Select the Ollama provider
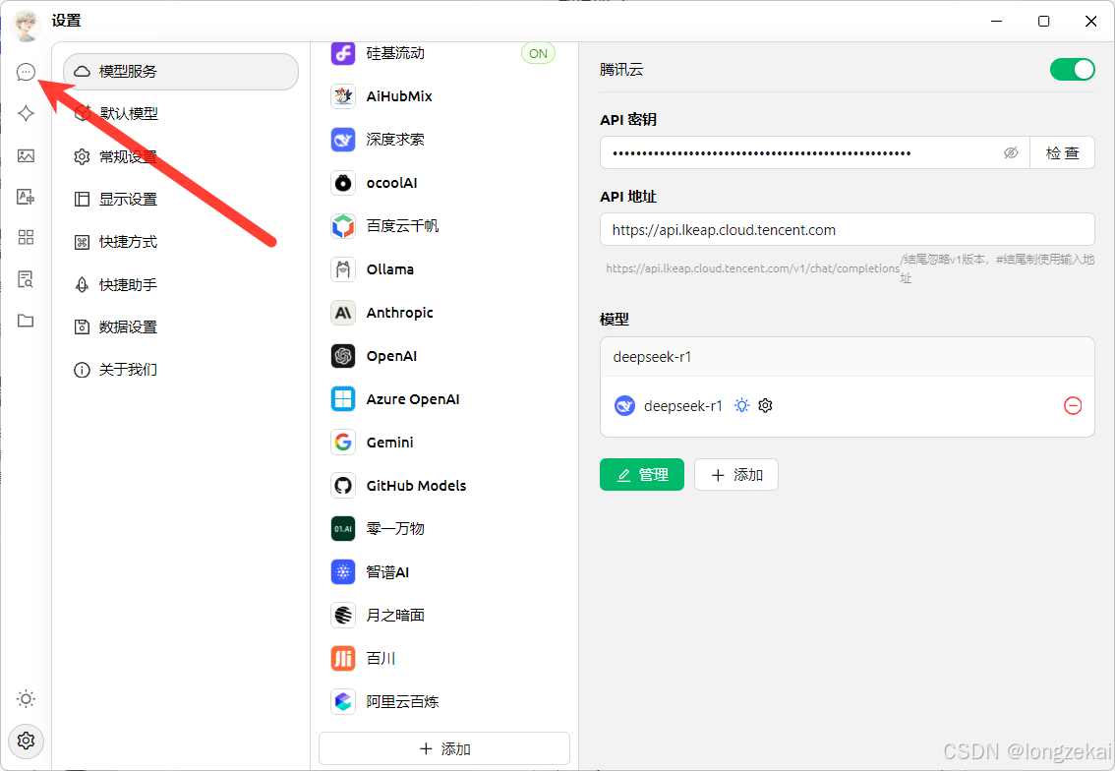The image size is (1115, 771). pos(443,269)
